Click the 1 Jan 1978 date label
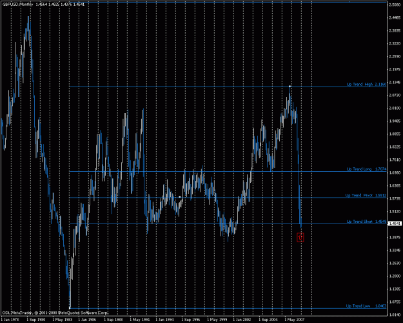 pyautogui.click(x=10, y=320)
